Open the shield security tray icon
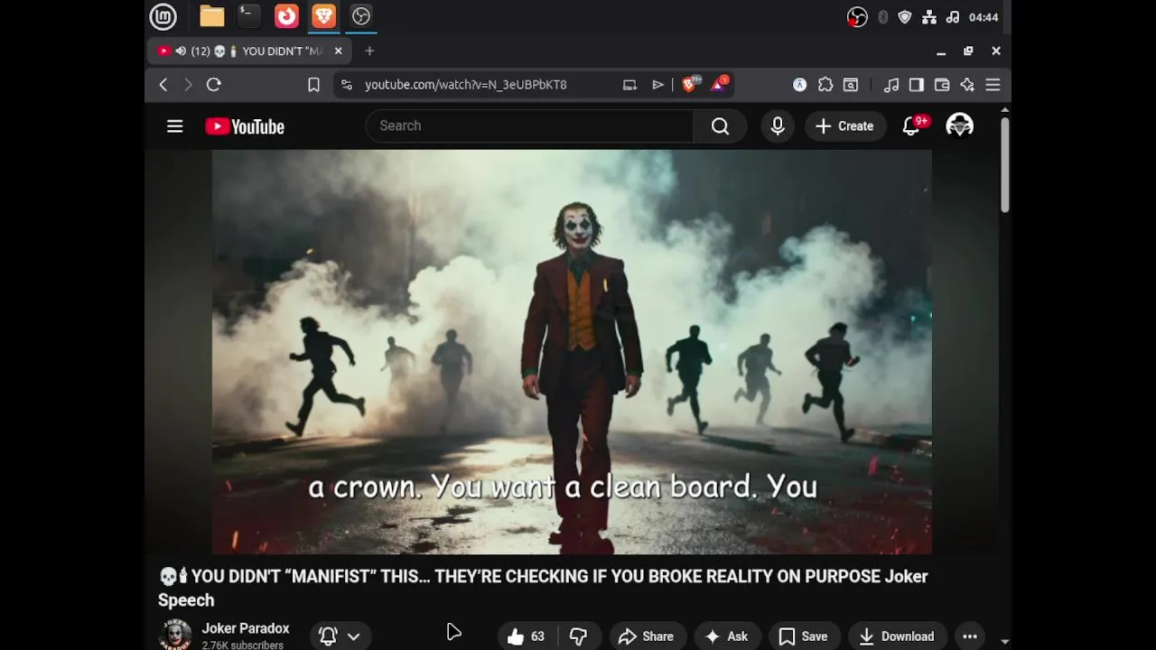Image resolution: width=1156 pixels, height=650 pixels. point(905,17)
